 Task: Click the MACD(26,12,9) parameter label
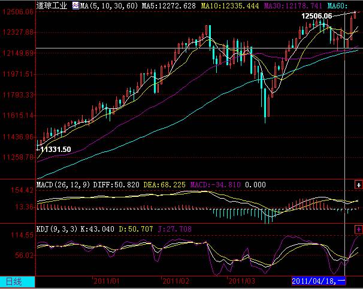(63, 185)
